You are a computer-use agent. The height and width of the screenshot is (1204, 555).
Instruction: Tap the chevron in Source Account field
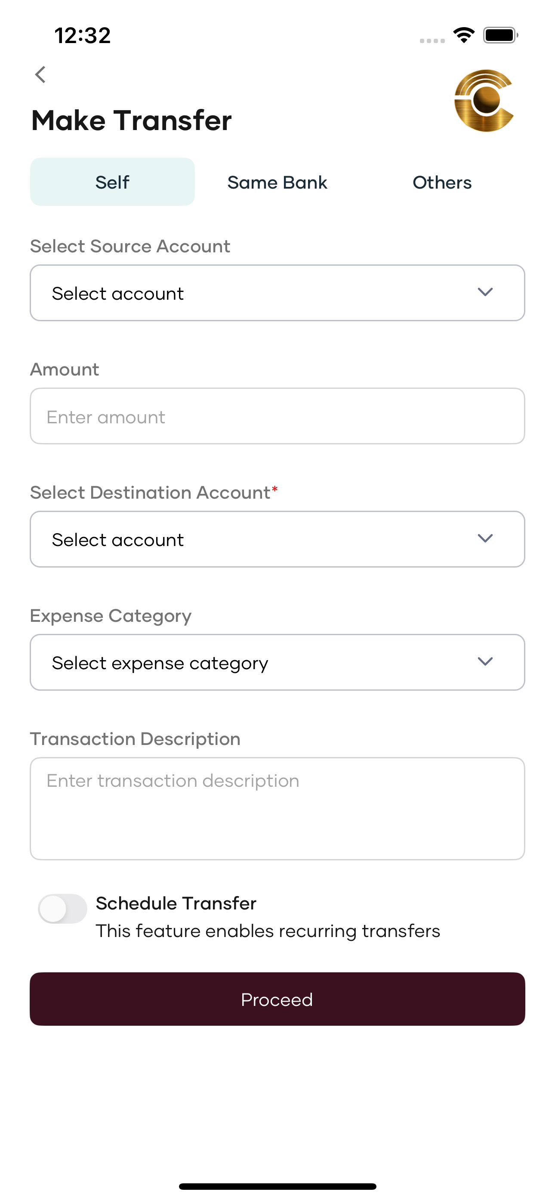[485, 292]
